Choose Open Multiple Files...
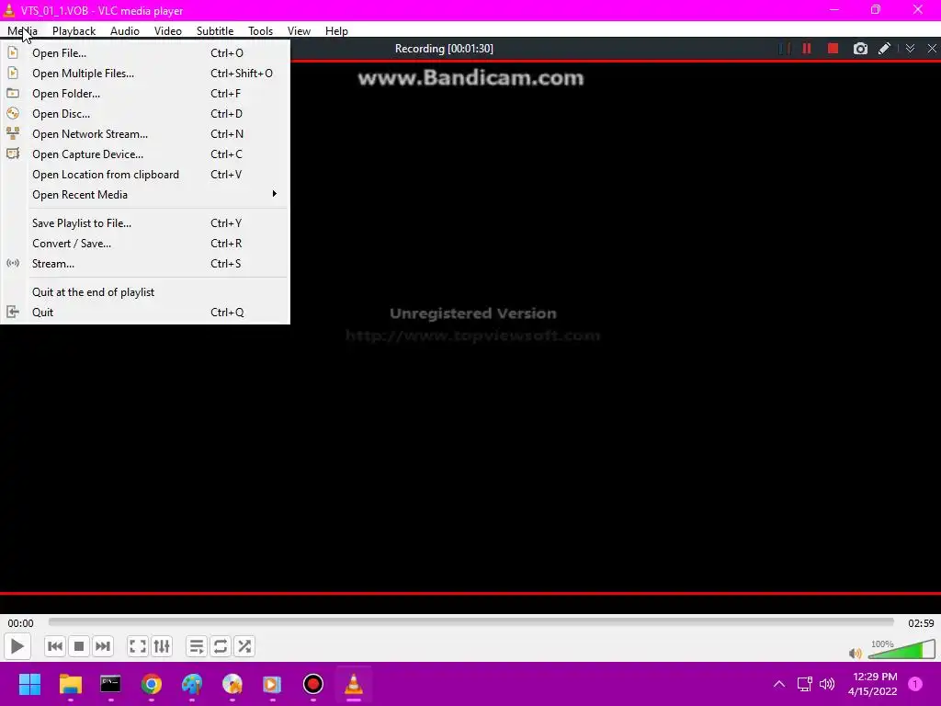This screenshot has height=706, width=941. [x=145, y=74]
